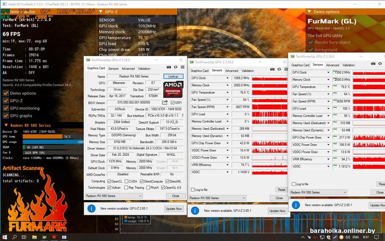385x241 pixels.
Task: Click volume speaker icon in system tray
Action: tap(347, 237)
